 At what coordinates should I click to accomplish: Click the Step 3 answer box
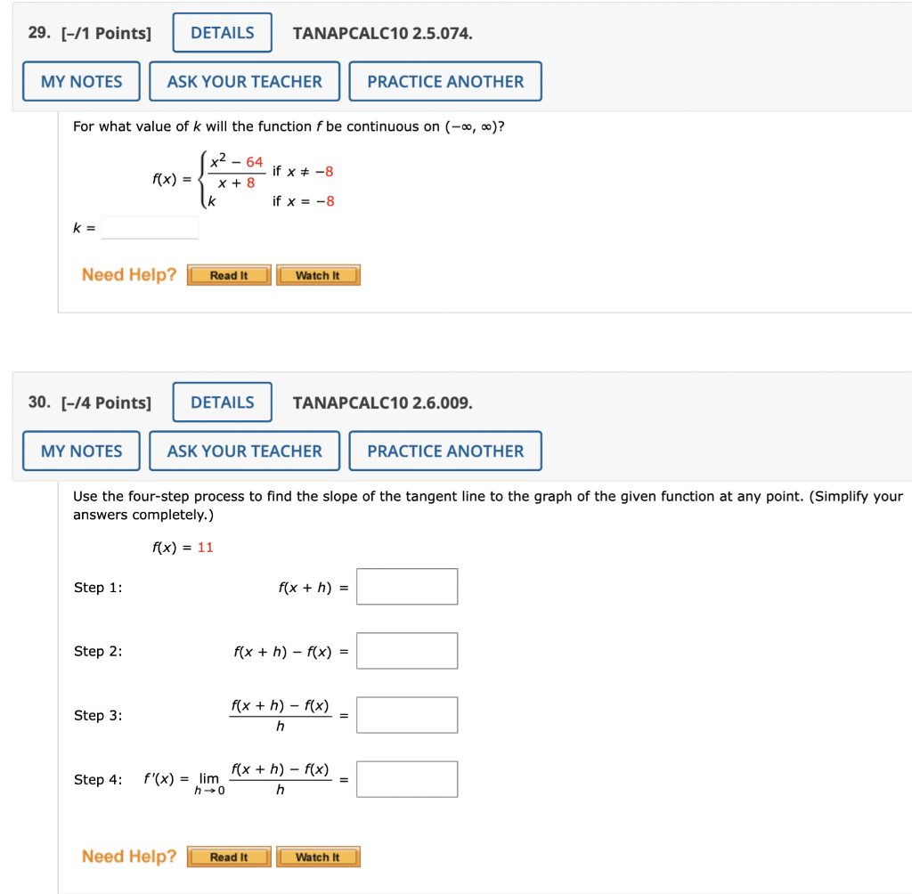coord(406,714)
